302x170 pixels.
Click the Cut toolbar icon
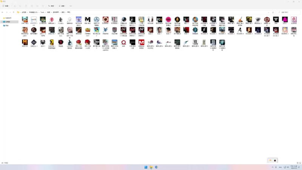pos(15,6)
